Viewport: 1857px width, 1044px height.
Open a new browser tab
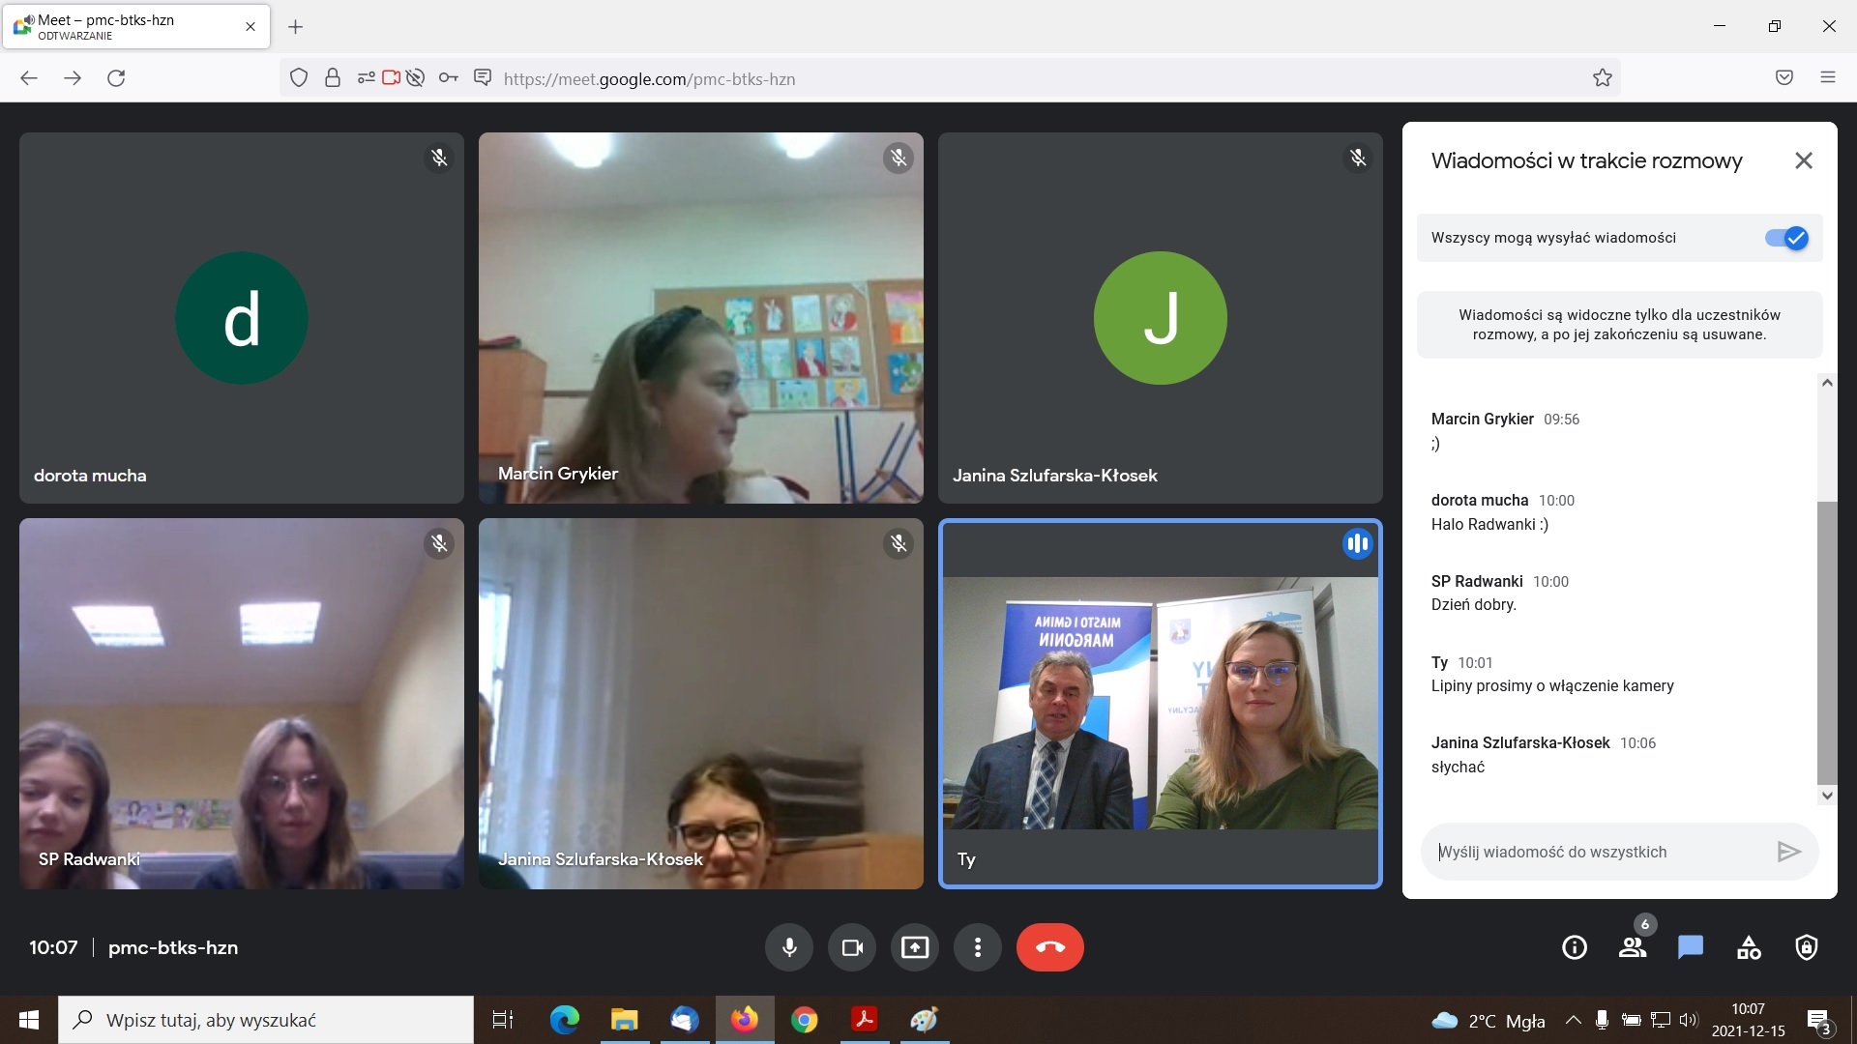[x=296, y=27]
